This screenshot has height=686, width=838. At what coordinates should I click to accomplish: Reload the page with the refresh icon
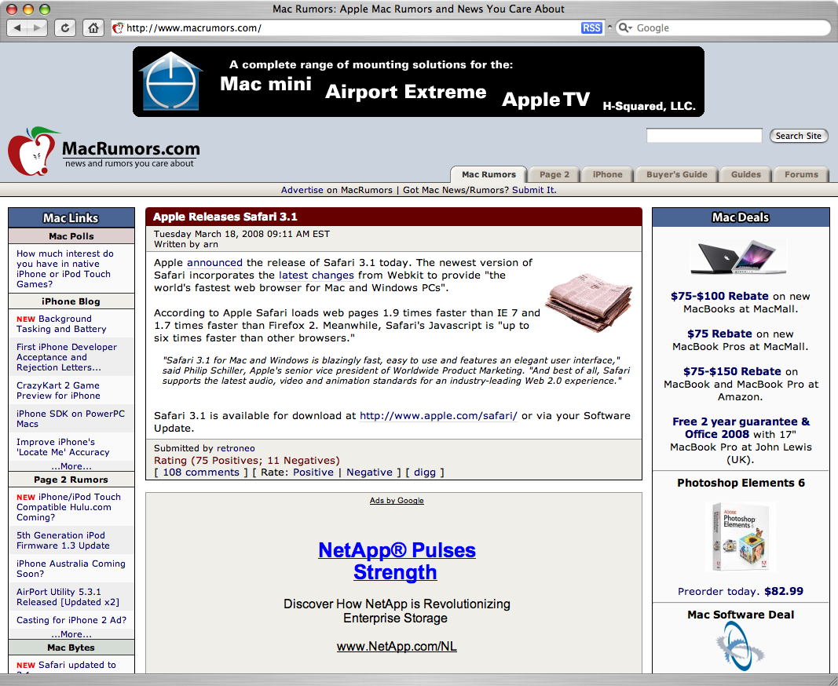[64, 27]
